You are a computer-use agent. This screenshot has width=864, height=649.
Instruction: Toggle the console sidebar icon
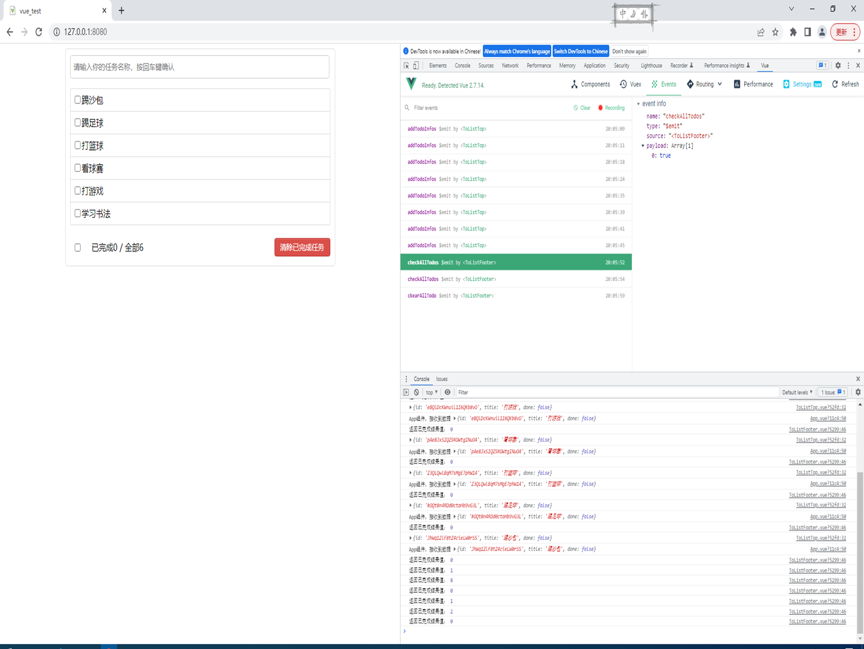[x=406, y=392]
